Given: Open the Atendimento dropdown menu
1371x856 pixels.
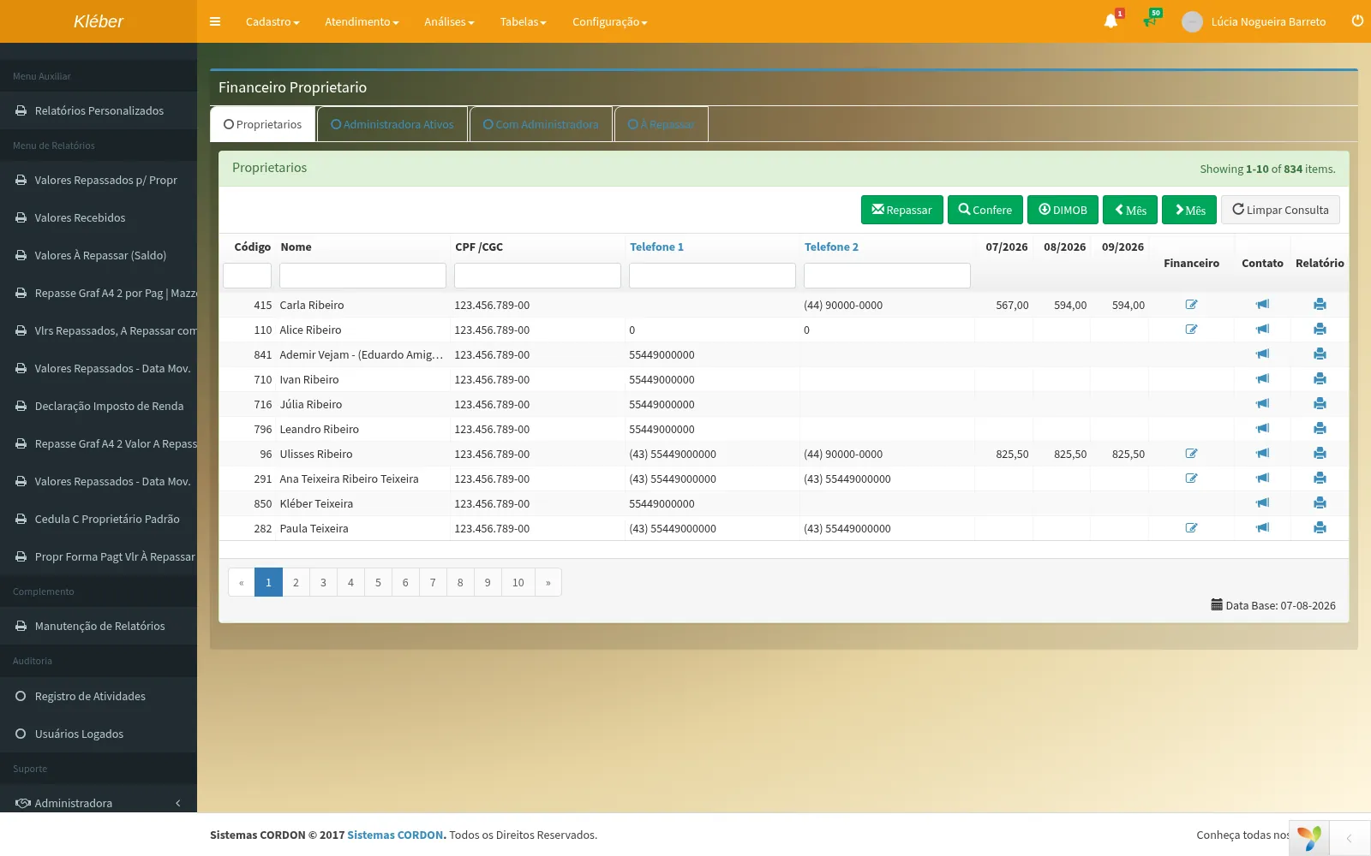Looking at the screenshot, I should (362, 21).
